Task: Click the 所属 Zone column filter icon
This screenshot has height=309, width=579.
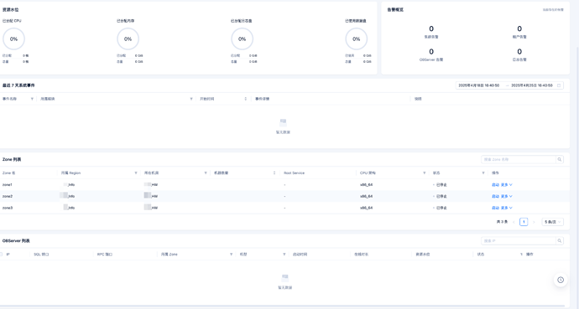Action: click(231, 255)
